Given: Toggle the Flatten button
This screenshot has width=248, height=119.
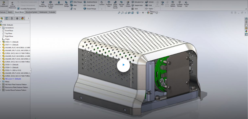Looking at the screenshot, I should coord(149,9).
